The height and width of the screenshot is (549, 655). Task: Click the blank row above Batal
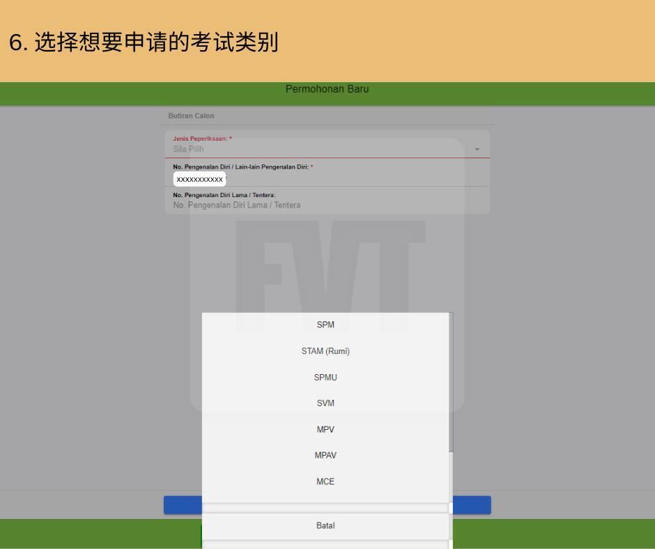[x=325, y=508]
